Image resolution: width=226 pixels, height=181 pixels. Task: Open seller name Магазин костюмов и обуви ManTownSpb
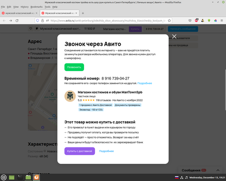(110, 92)
